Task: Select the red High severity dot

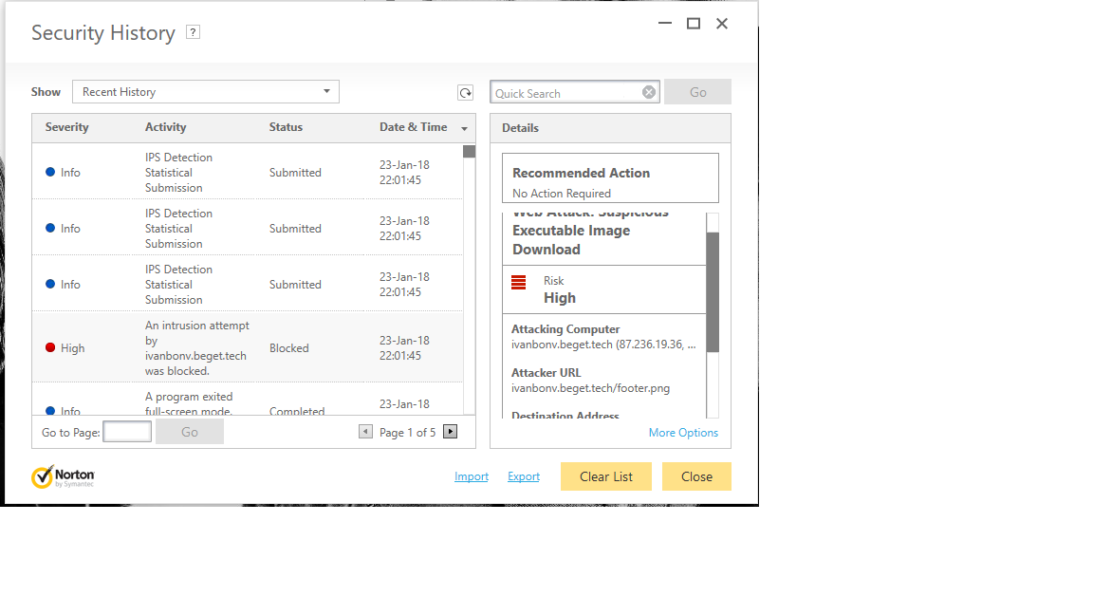Action: pos(50,347)
